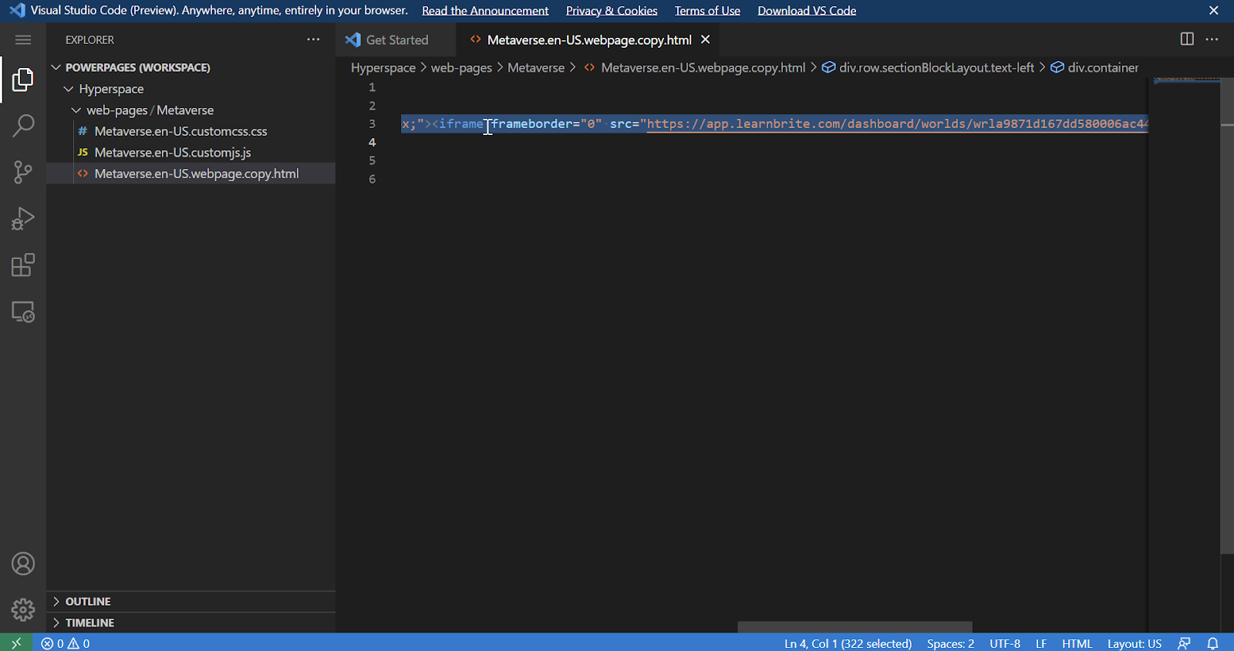
Task: Click the vertical editor scrollbar
Action: pos(1227,315)
